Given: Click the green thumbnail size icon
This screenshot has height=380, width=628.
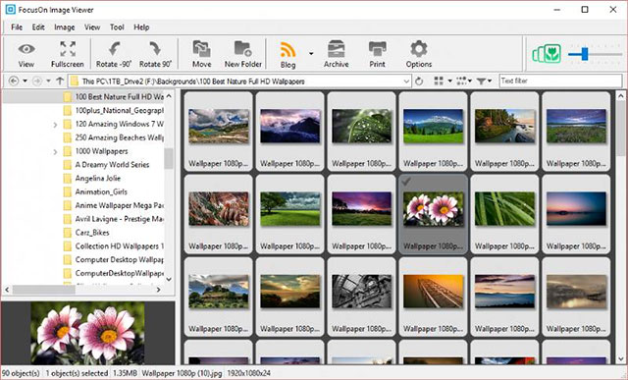Looking at the screenshot, I should [547, 53].
